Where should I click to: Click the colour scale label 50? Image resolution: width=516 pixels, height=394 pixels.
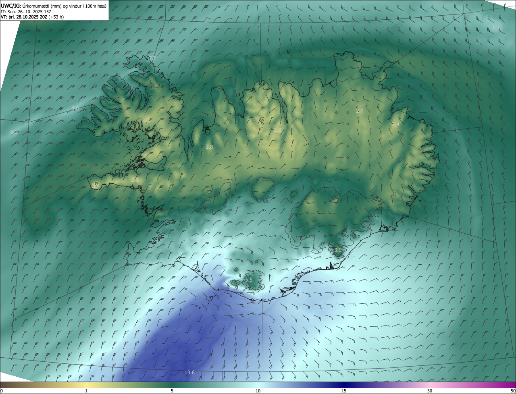pyautogui.click(x=513, y=391)
